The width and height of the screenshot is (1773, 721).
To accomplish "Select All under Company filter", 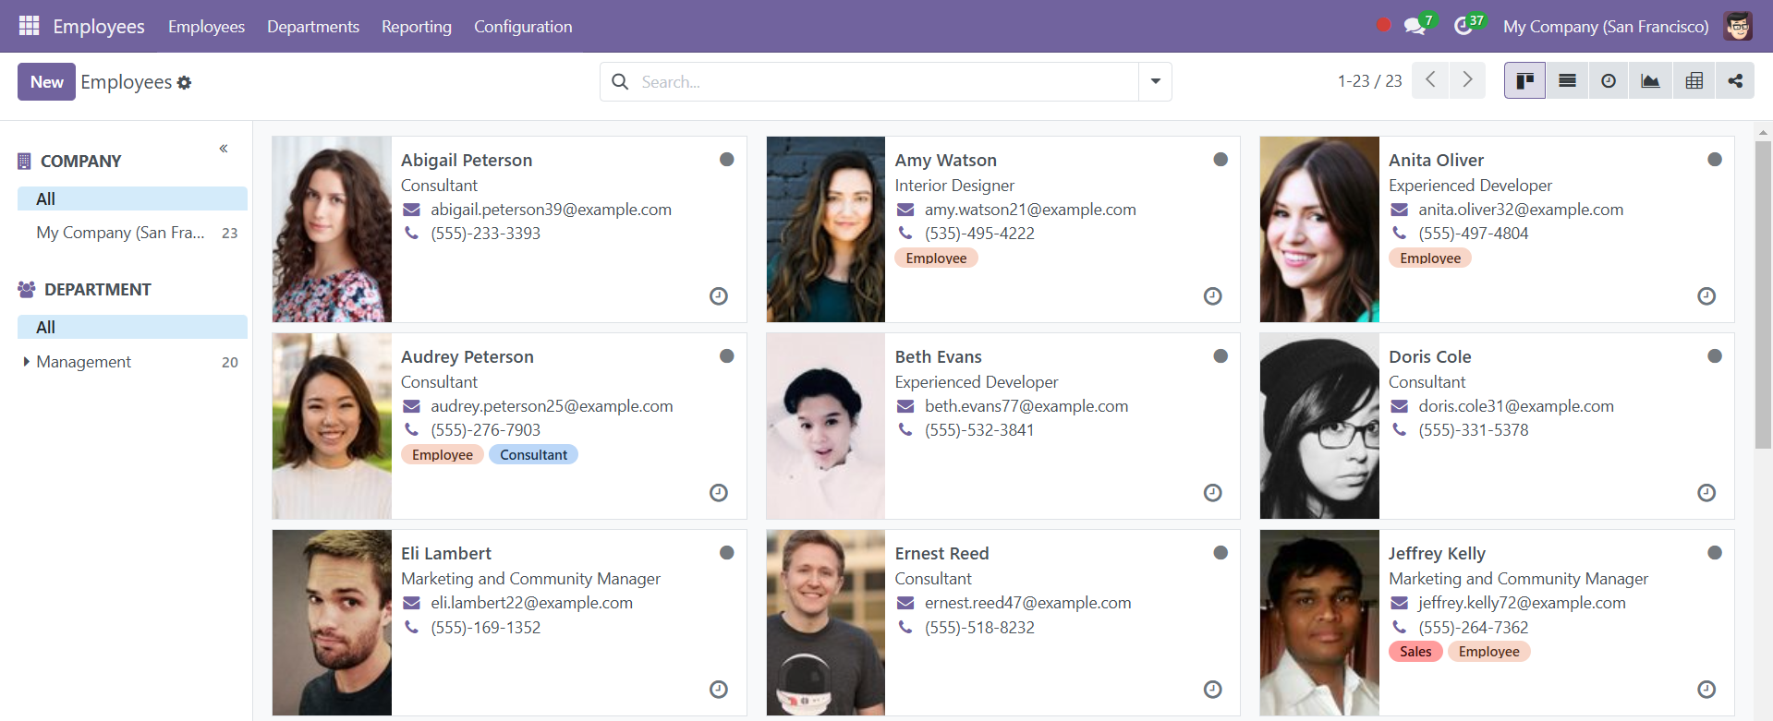I will tap(132, 198).
